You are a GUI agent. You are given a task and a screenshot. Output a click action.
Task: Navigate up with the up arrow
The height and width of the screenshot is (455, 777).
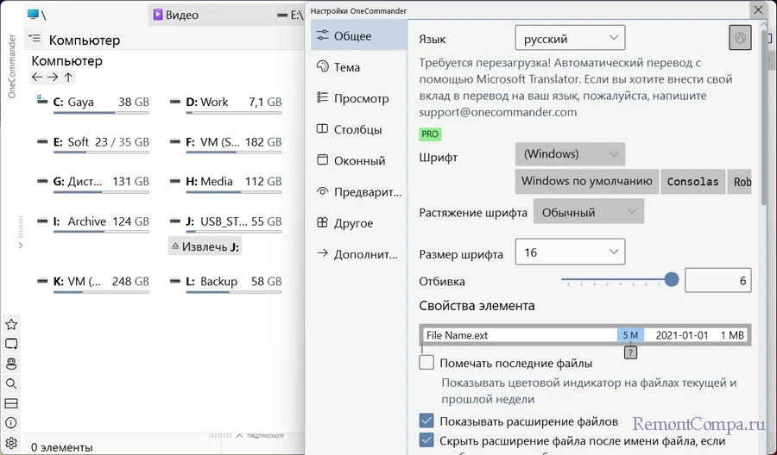tap(68, 78)
